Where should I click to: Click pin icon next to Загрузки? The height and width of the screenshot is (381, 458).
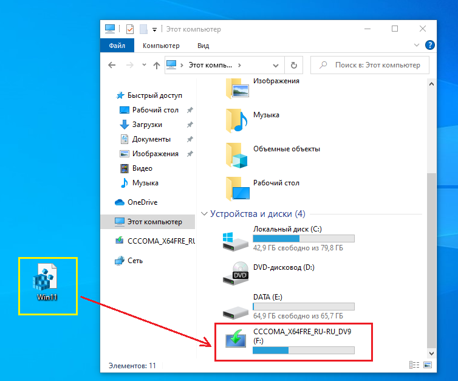point(190,125)
